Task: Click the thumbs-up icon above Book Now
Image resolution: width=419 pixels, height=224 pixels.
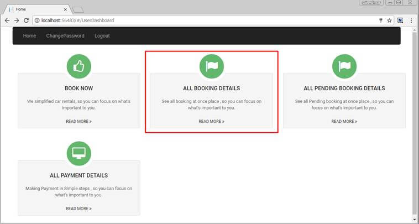Action: [79, 66]
